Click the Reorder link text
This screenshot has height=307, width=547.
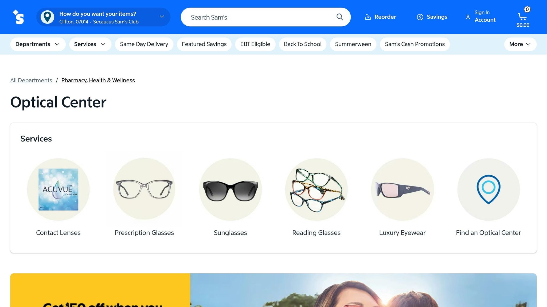385,17
